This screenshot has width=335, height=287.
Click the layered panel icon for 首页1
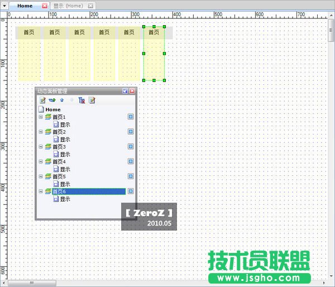(x=48, y=117)
